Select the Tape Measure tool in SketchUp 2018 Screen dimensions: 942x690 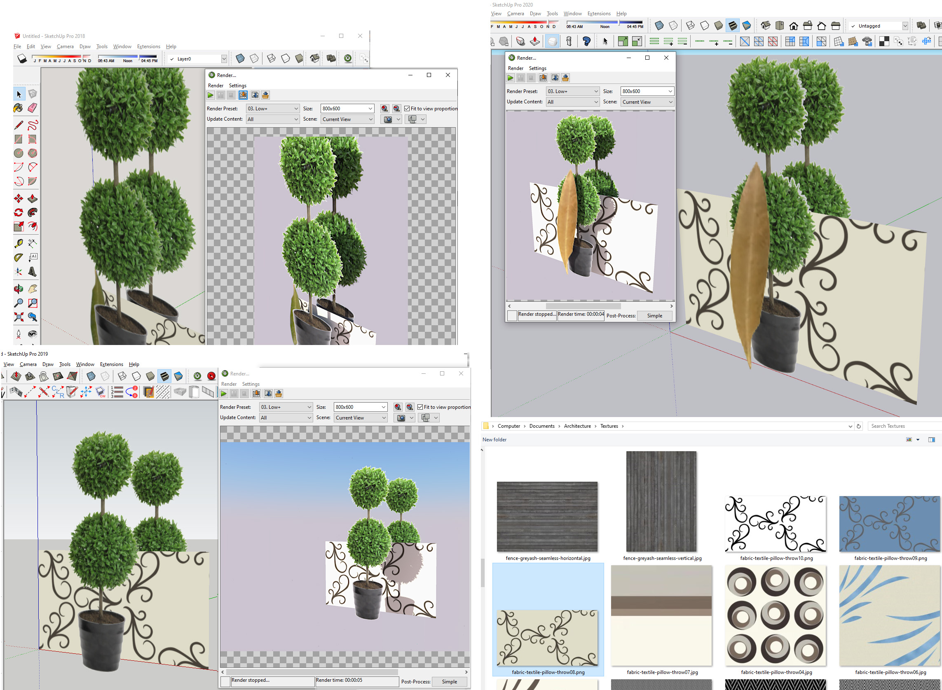pyautogui.click(x=19, y=243)
